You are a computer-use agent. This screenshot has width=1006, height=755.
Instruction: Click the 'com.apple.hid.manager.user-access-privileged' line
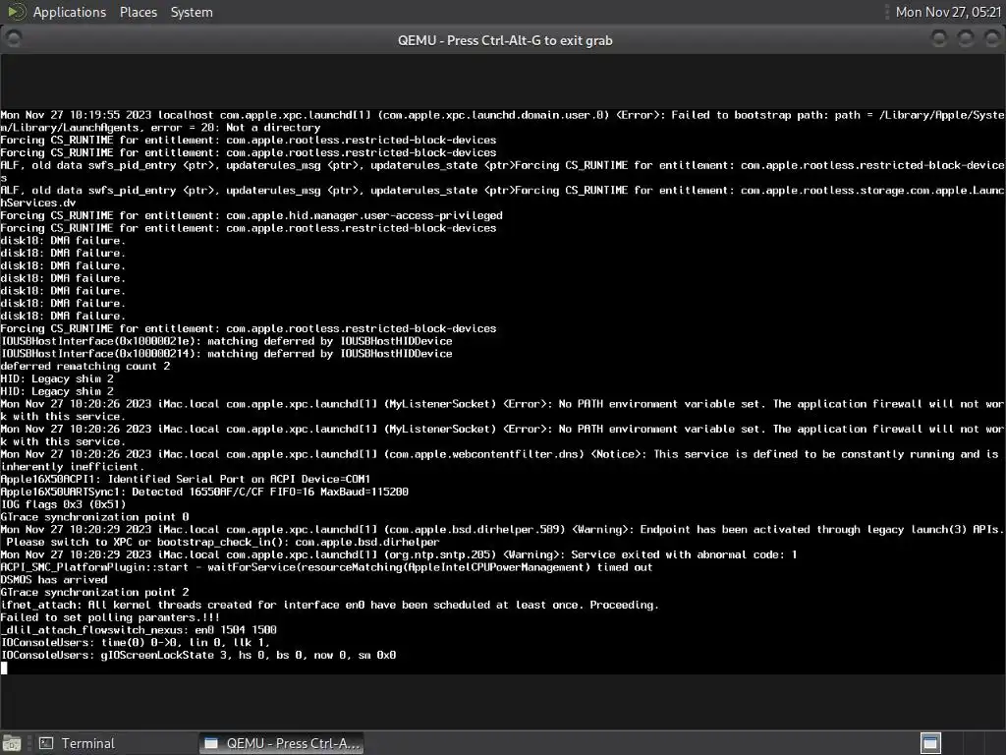pos(251,215)
